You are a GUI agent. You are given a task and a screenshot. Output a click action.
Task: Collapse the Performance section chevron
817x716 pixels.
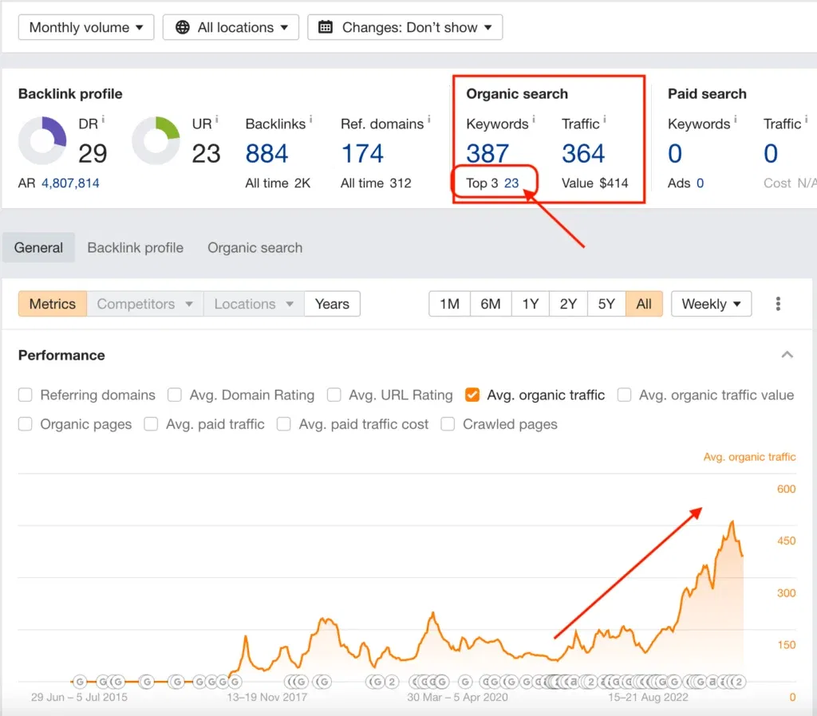click(787, 355)
